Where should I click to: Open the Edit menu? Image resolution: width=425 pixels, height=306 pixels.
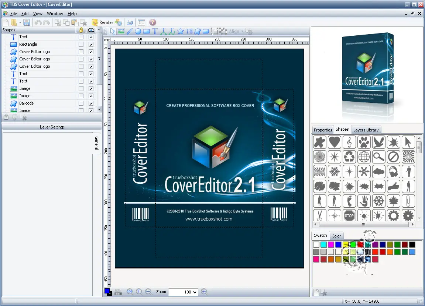(25, 14)
